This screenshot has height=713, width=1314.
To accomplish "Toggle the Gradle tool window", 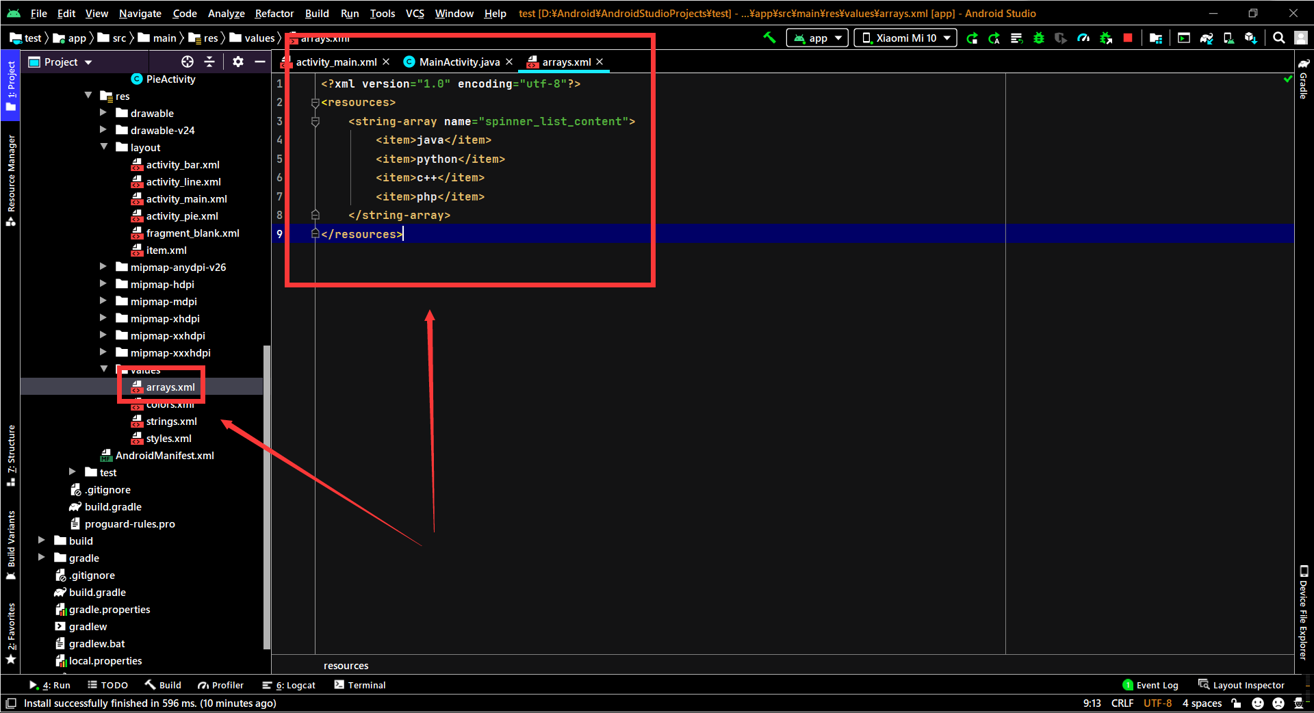I will click(x=1303, y=80).
